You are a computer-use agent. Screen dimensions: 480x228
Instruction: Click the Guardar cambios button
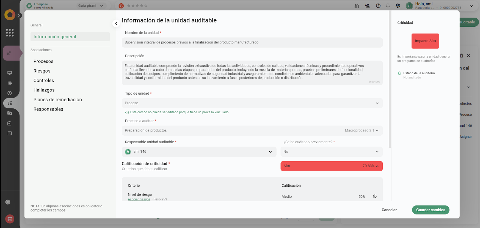pos(430,210)
